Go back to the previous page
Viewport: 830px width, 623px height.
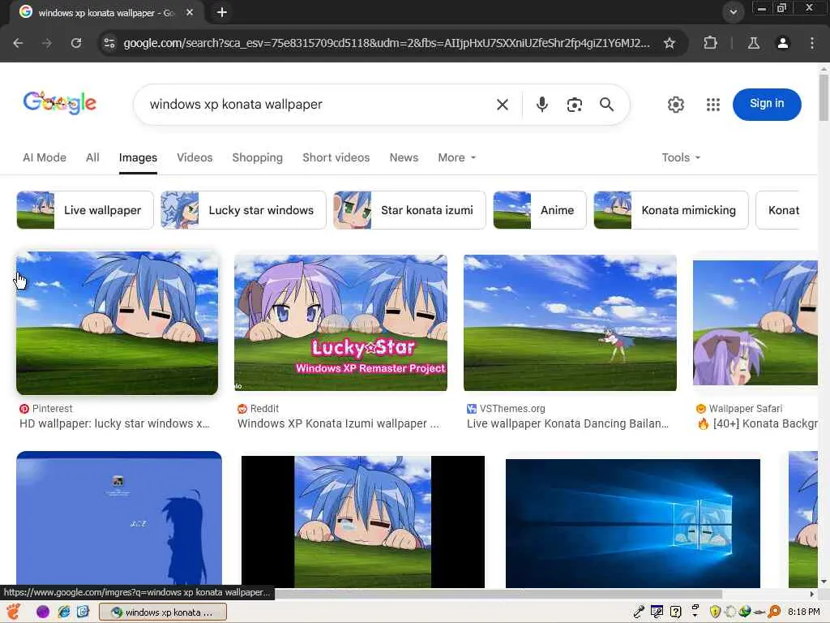point(18,43)
